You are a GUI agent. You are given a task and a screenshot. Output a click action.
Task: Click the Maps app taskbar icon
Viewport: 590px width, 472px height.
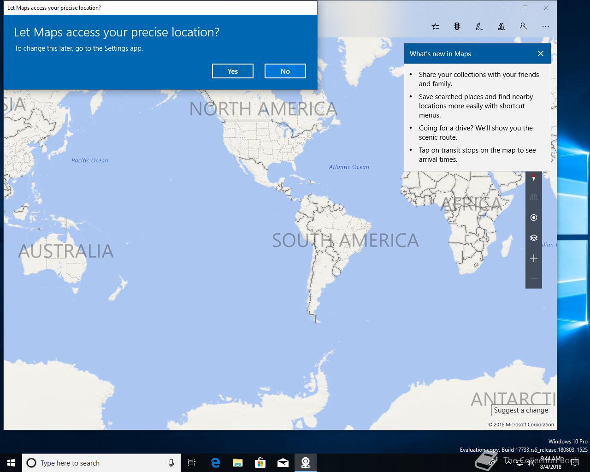306,463
